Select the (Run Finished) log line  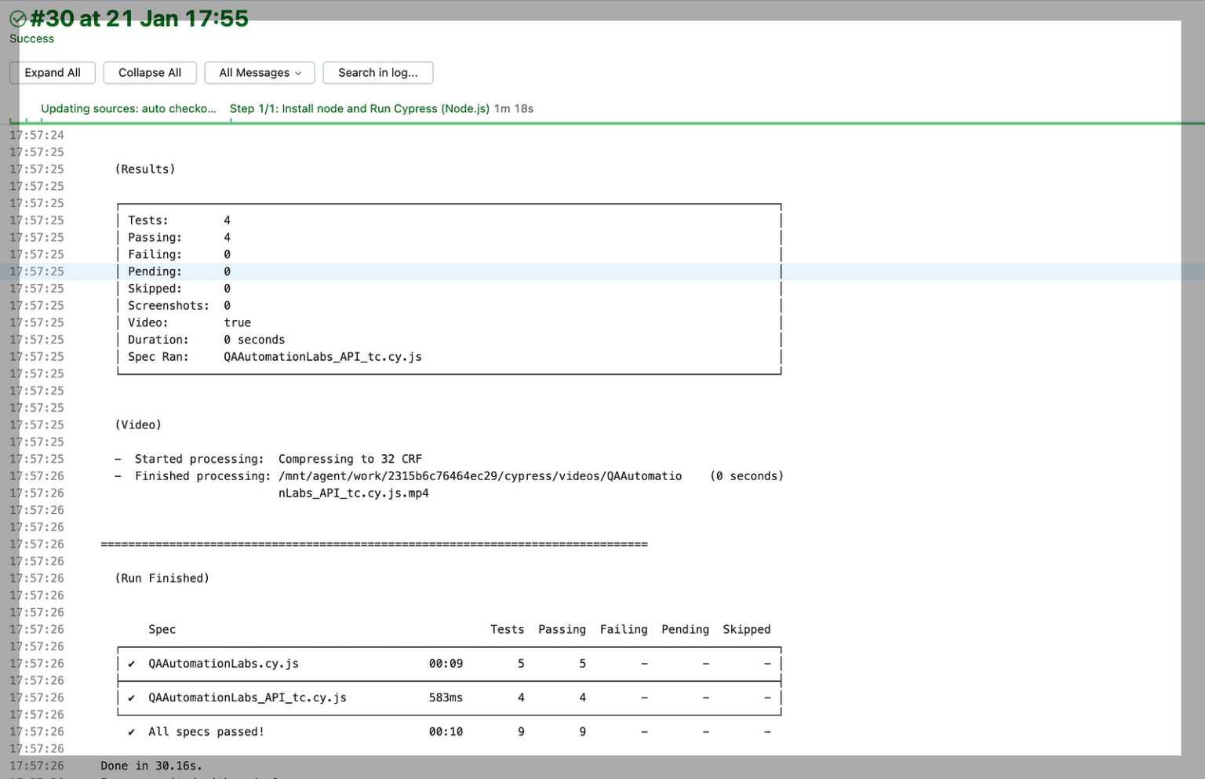coord(162,578)
